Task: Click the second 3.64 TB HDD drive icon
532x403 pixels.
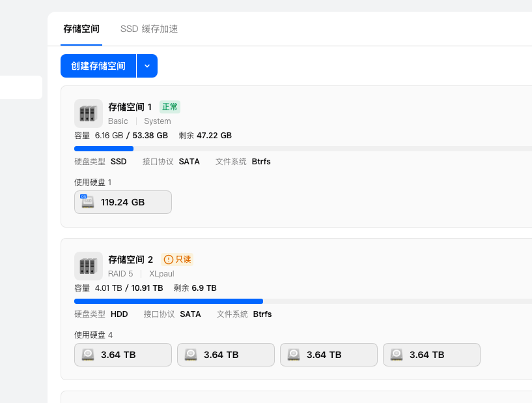Action: (x=190, y=354)
